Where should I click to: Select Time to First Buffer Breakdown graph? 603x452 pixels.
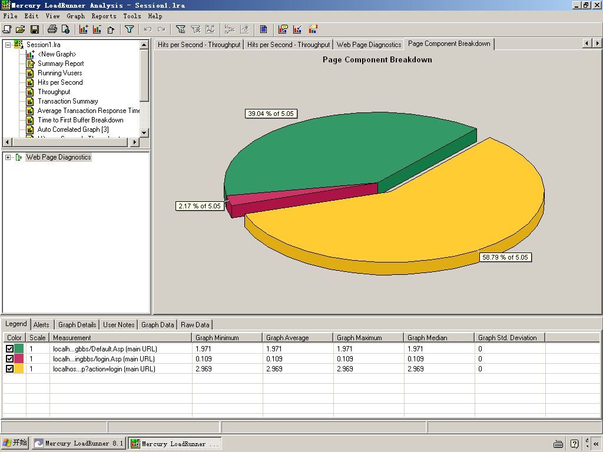tap(80, 120)
